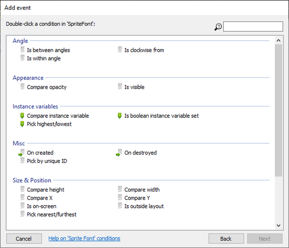The width and height of the screenshot is (289, 248).
Task: Click the Back button
Action: 226,239
